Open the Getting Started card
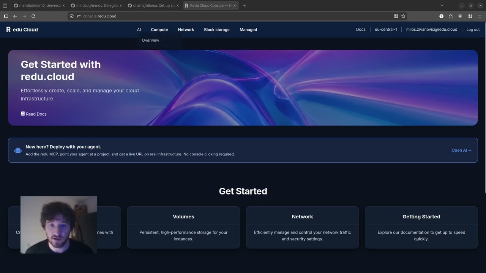The height and width of the screenshot is (273, 486). [421, 227]
